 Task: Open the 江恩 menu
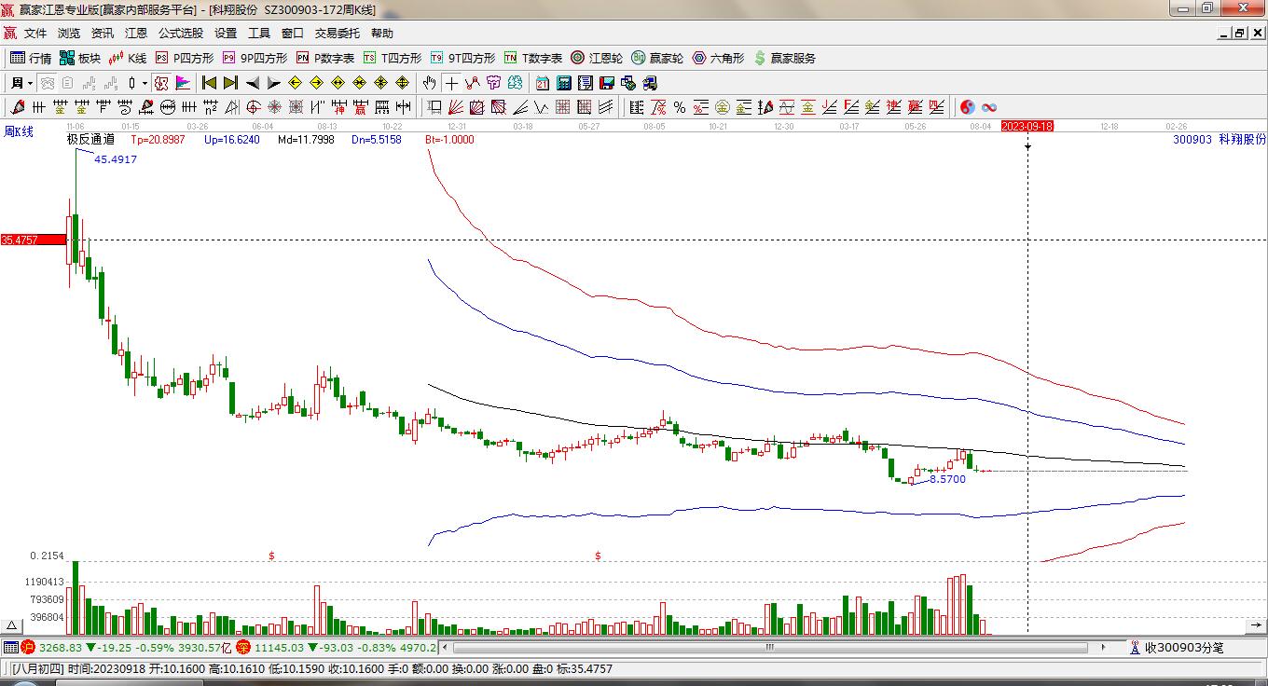click(x=136, y=34)
